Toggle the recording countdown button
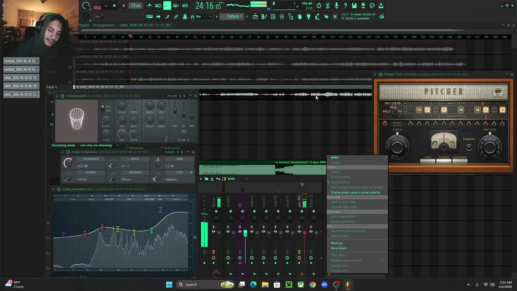517x291 pixels. point(167,6)
